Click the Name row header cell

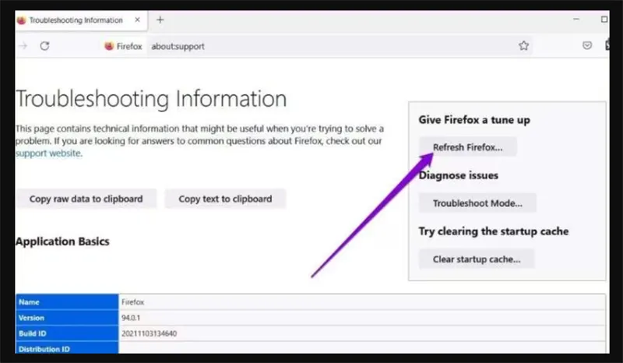(67, 302)
